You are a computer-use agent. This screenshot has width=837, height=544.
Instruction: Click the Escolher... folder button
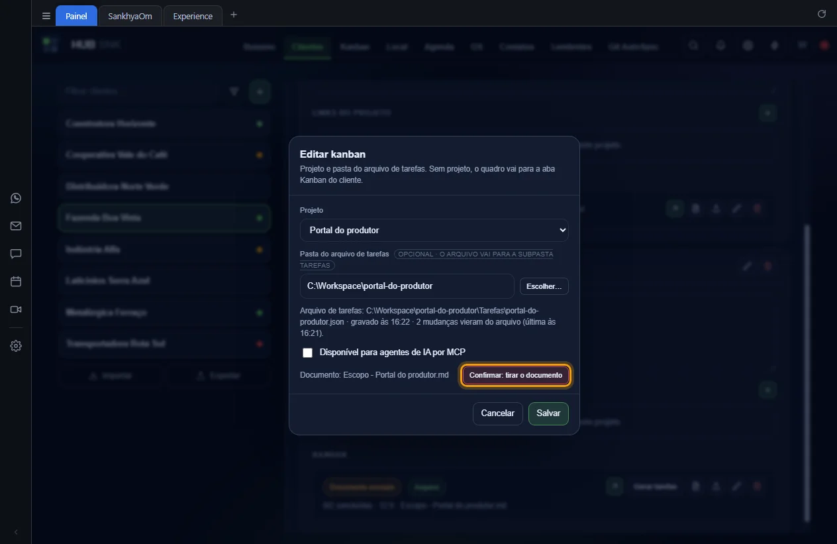544,286
